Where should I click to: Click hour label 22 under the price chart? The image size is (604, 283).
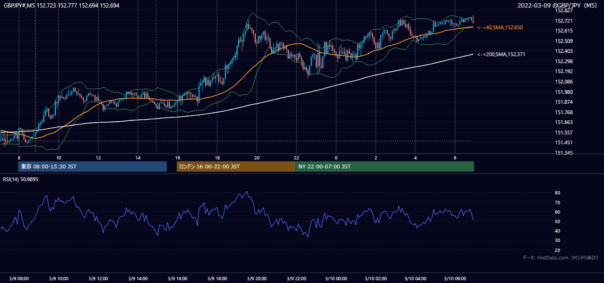[x=296, y=158]
